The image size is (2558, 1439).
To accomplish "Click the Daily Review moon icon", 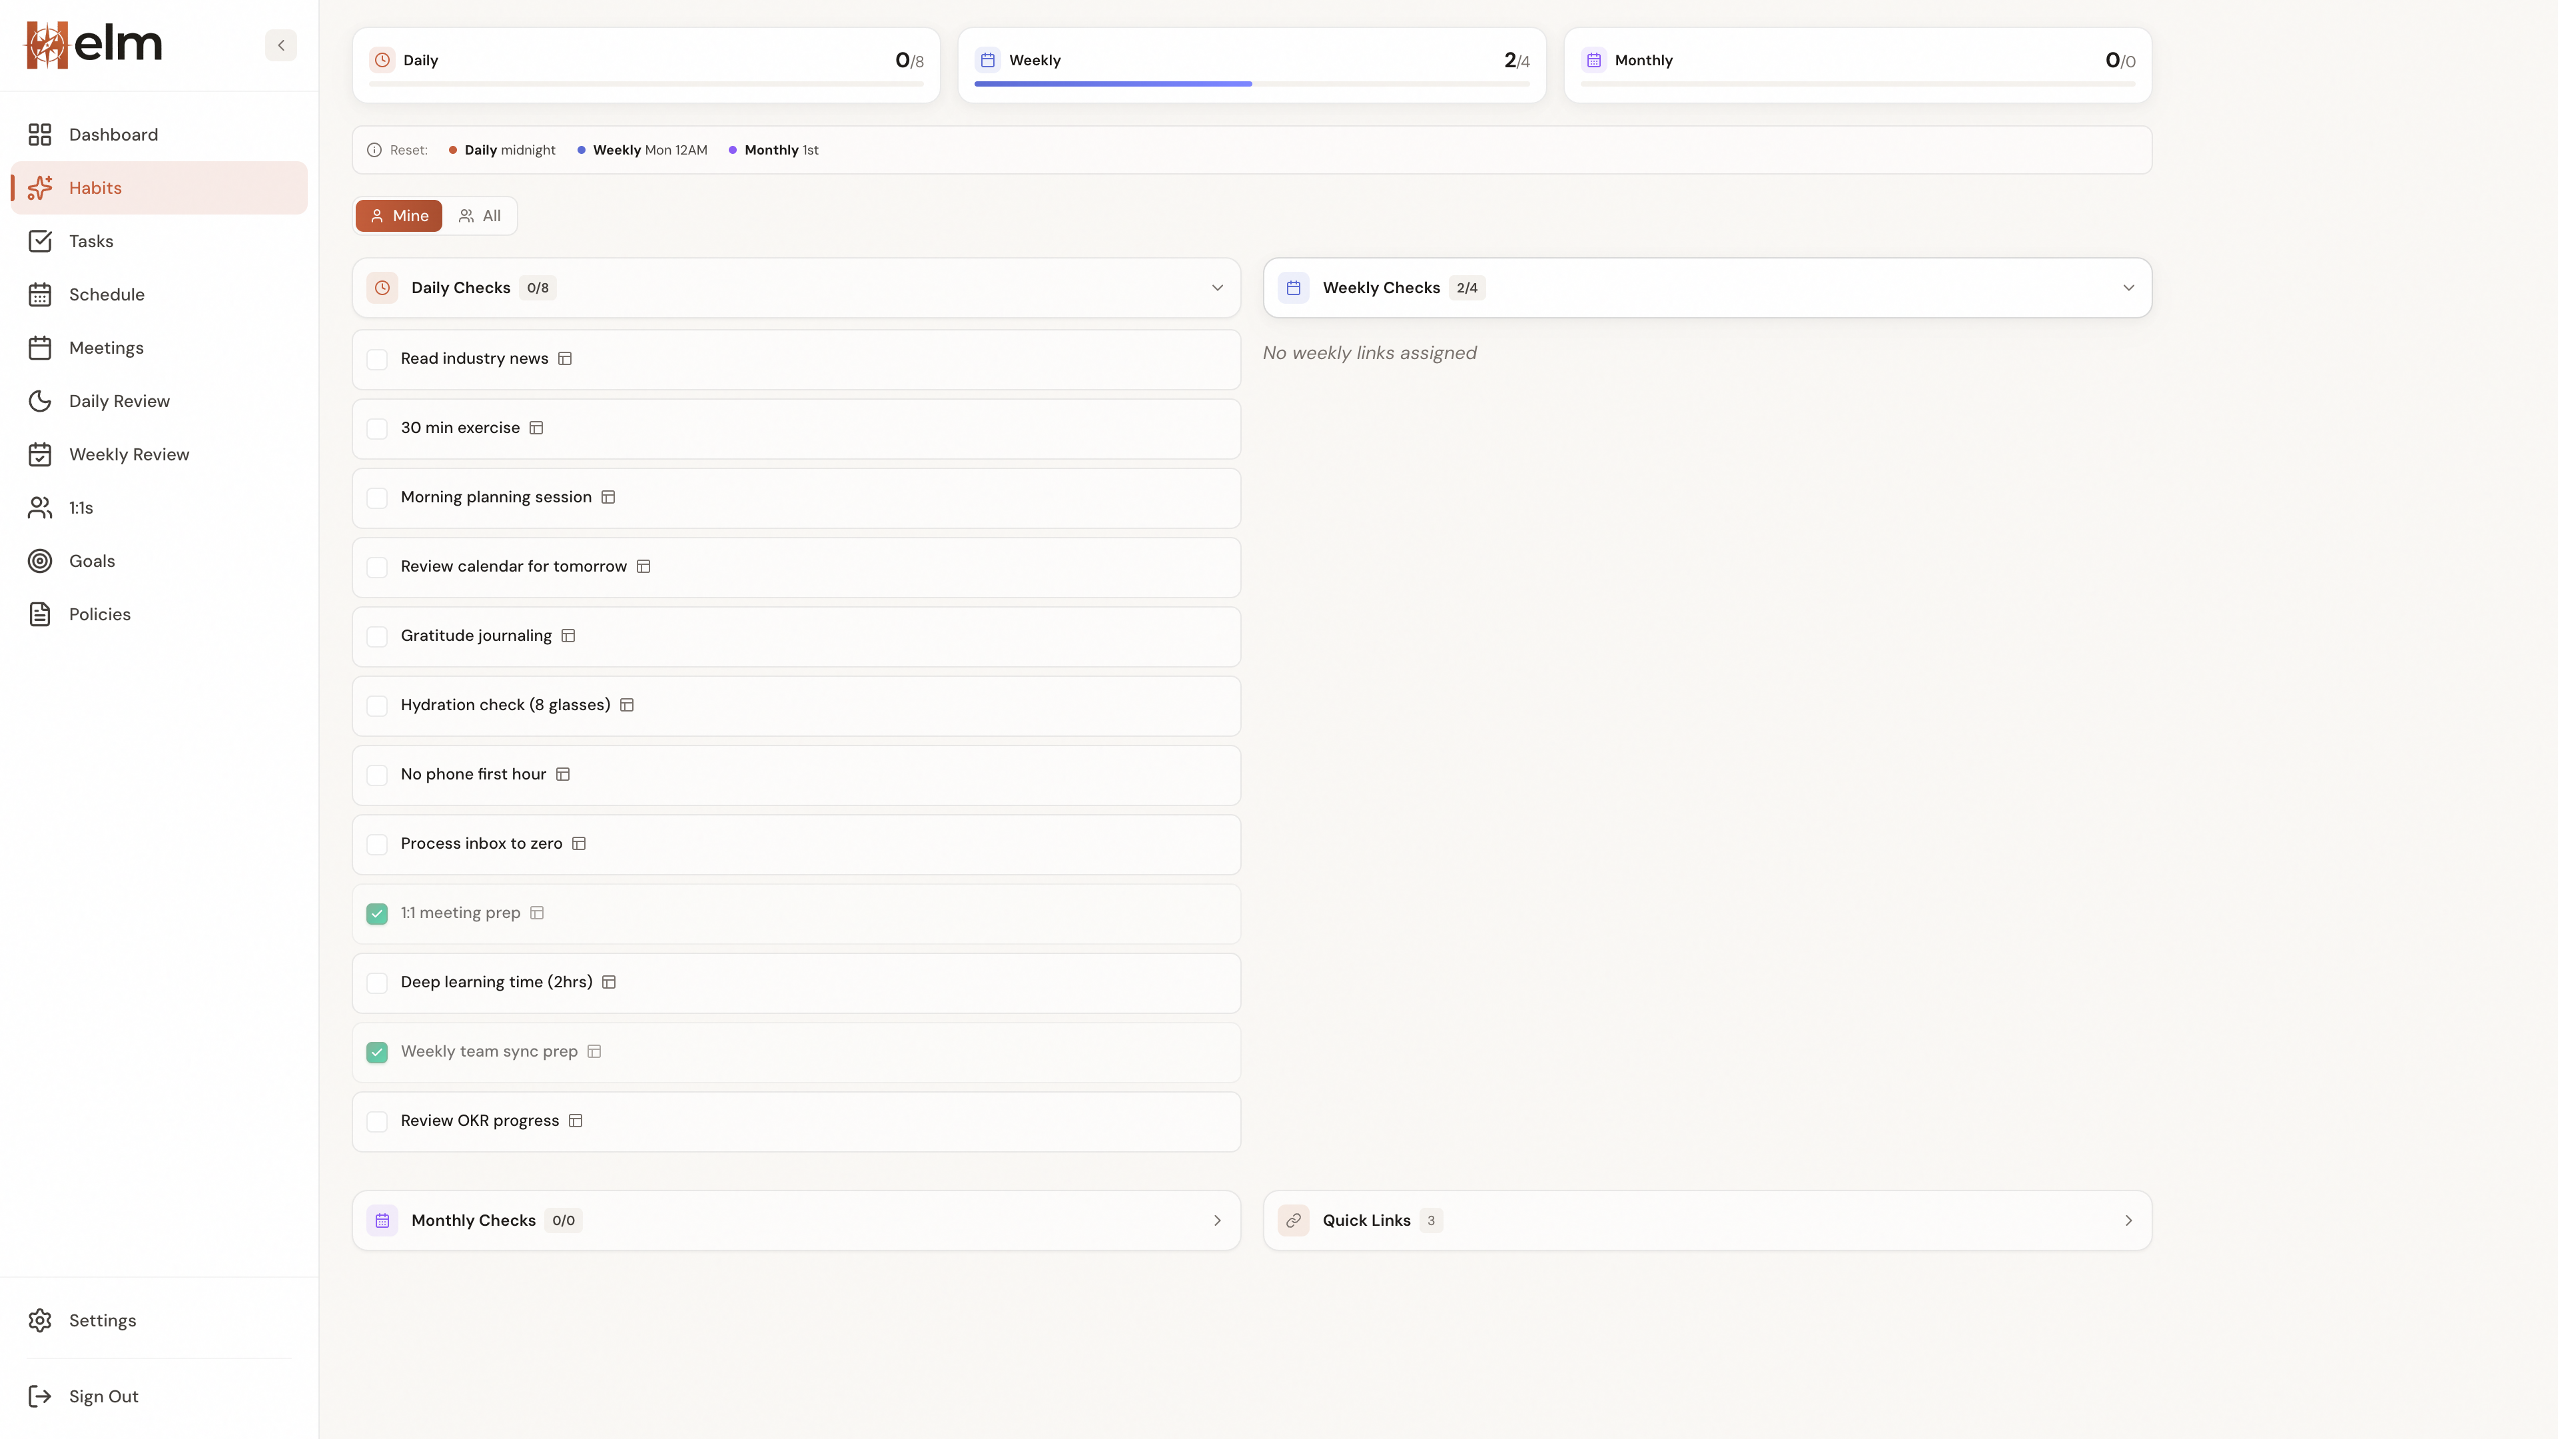I will point(40,401).
